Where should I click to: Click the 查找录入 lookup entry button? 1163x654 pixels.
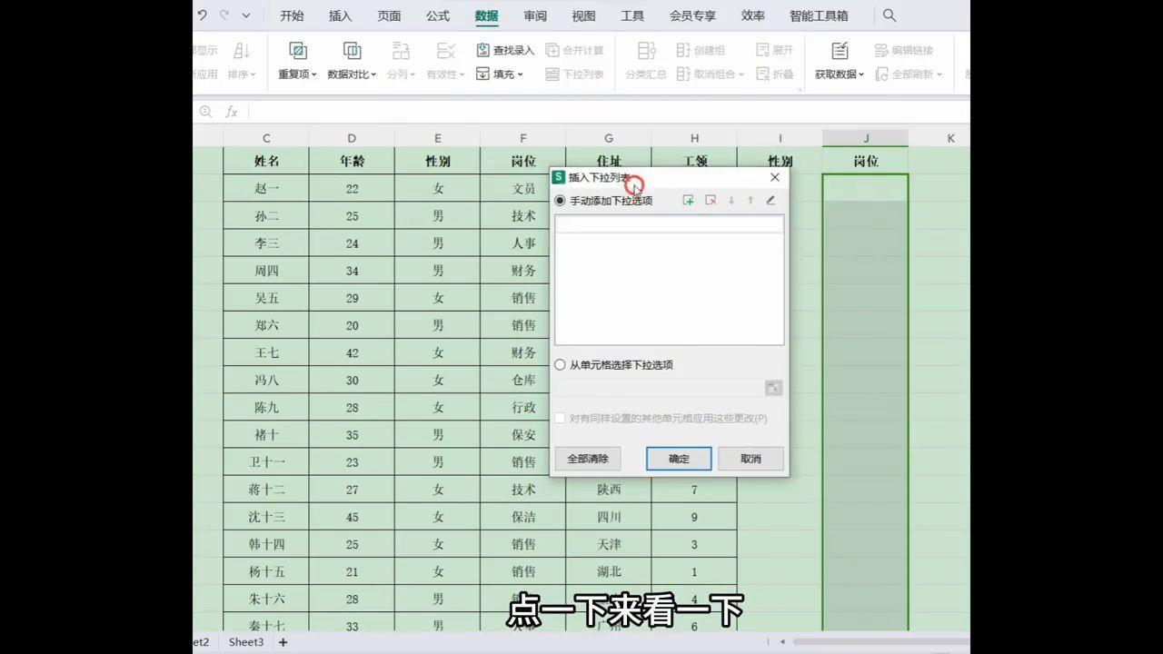coord(505,50)
